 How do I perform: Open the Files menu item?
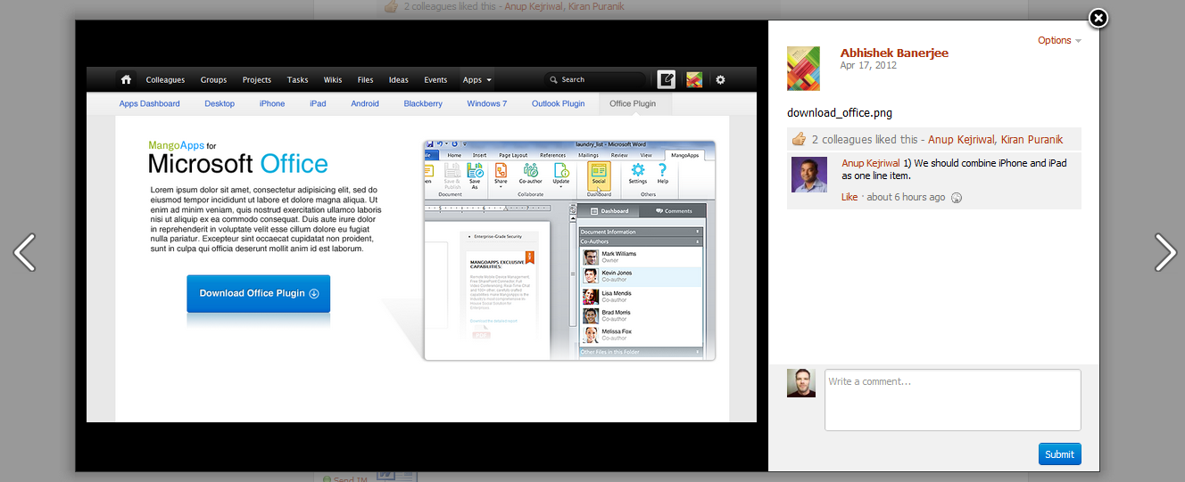(365, 80)
